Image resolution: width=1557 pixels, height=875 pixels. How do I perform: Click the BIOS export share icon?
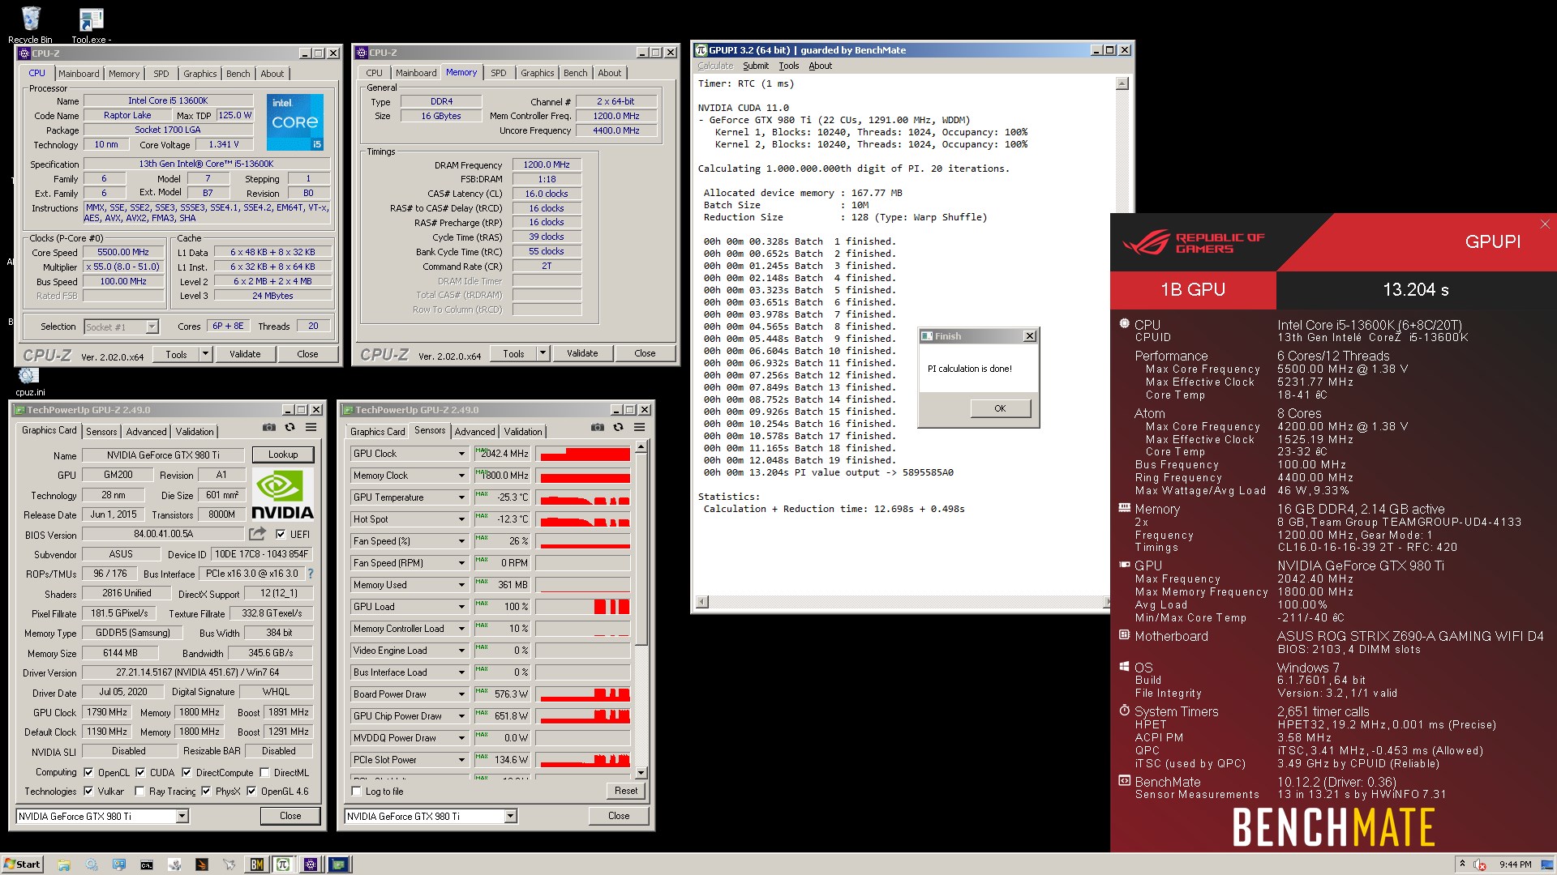click(x=257, y=534)
